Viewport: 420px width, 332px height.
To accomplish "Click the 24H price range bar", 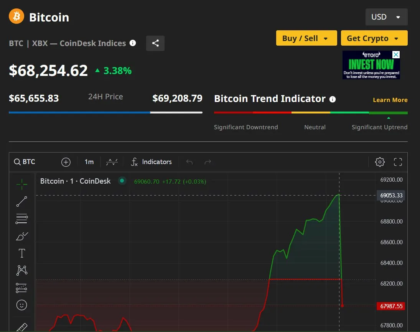I will coord(105,112).
